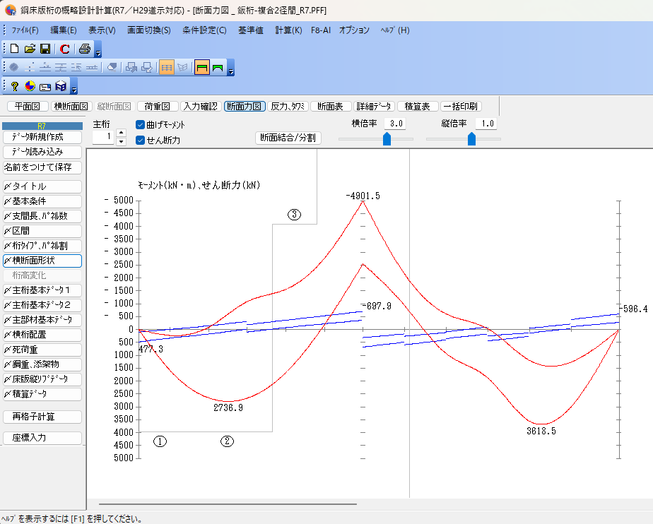Screen dimensions: 653x524
Task: Select the green straight girder icon
Action: pyautogui.click(x=202, y=67)
